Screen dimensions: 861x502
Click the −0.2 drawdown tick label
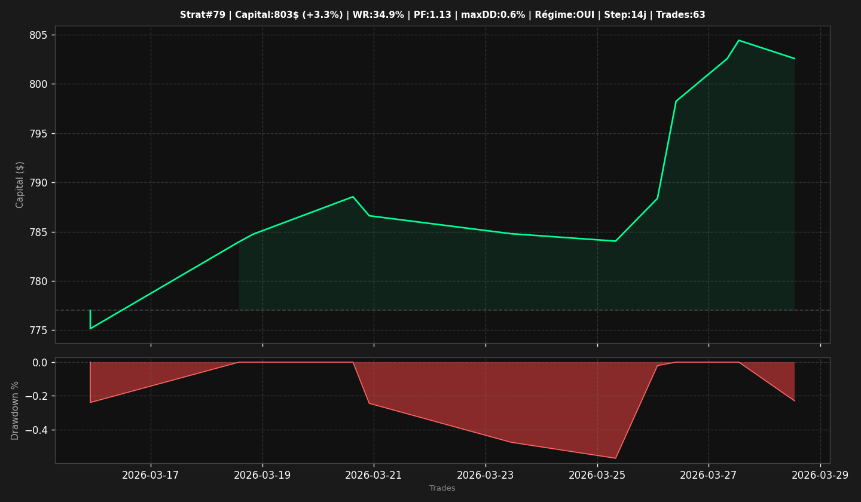click(36, 396)
